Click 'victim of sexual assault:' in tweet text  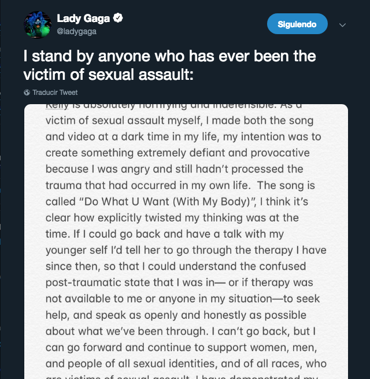pos(108,75)
